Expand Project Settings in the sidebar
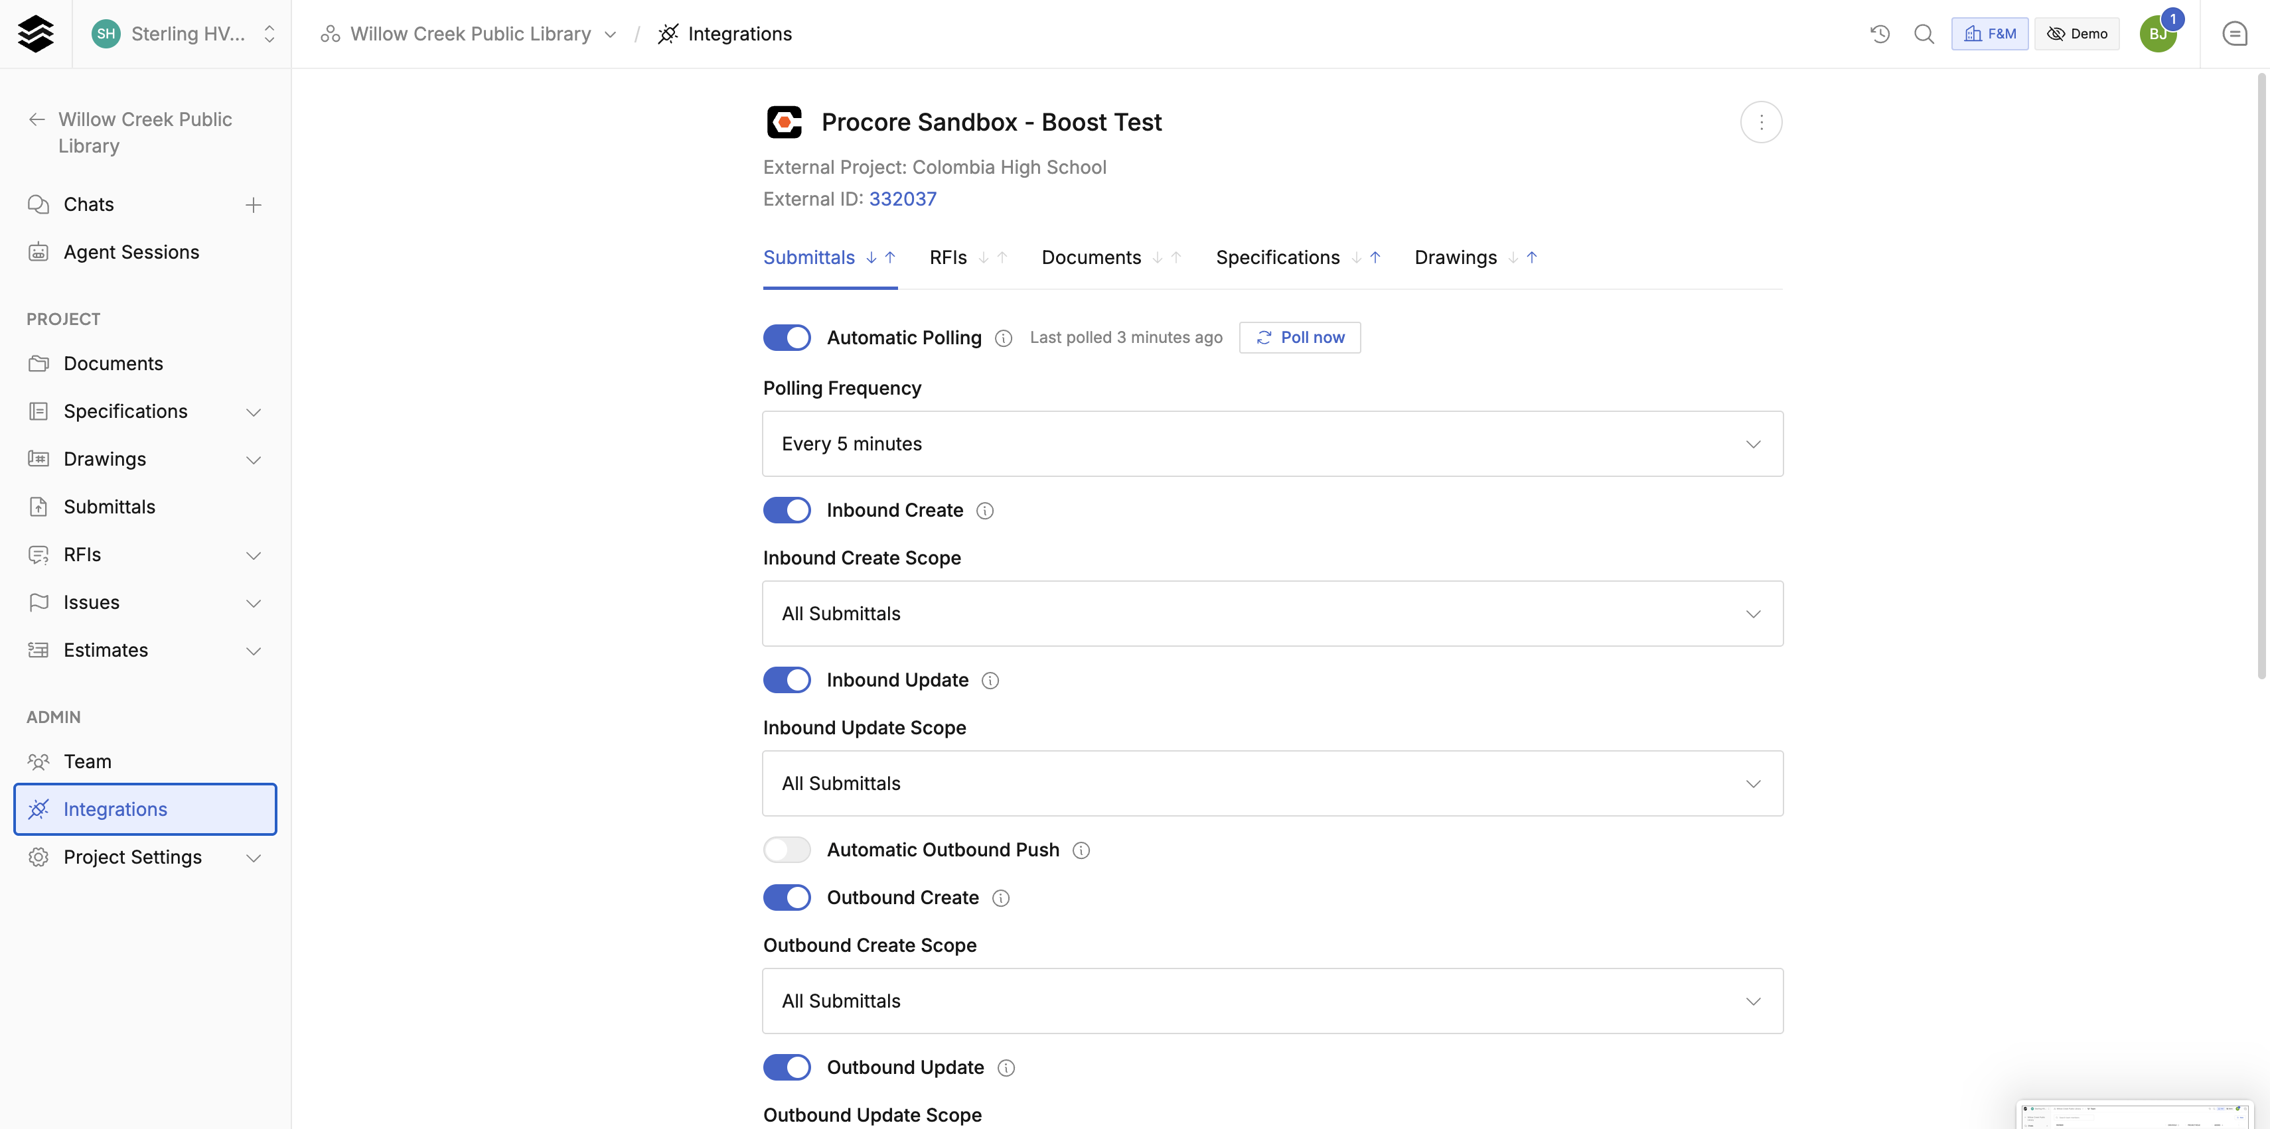Viewport: 2270px width, 1129px height. [x=253, y=858]
